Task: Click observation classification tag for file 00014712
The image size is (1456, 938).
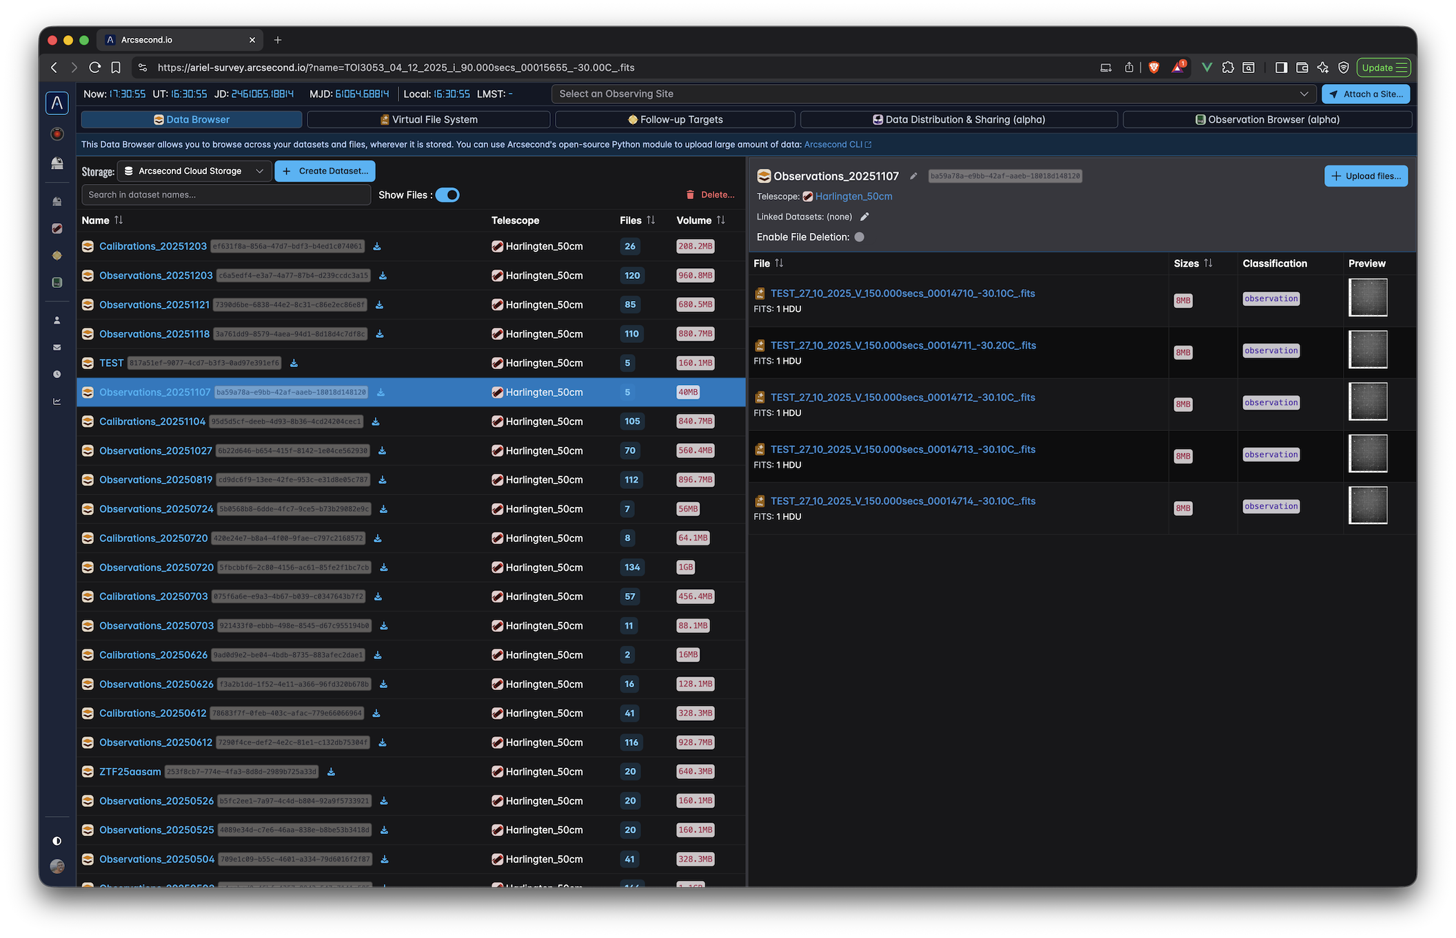Action: tap(1271, 403)
